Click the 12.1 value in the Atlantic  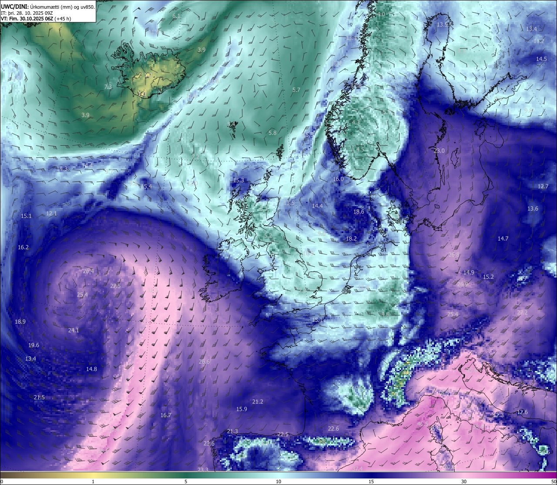pos(51,214)
